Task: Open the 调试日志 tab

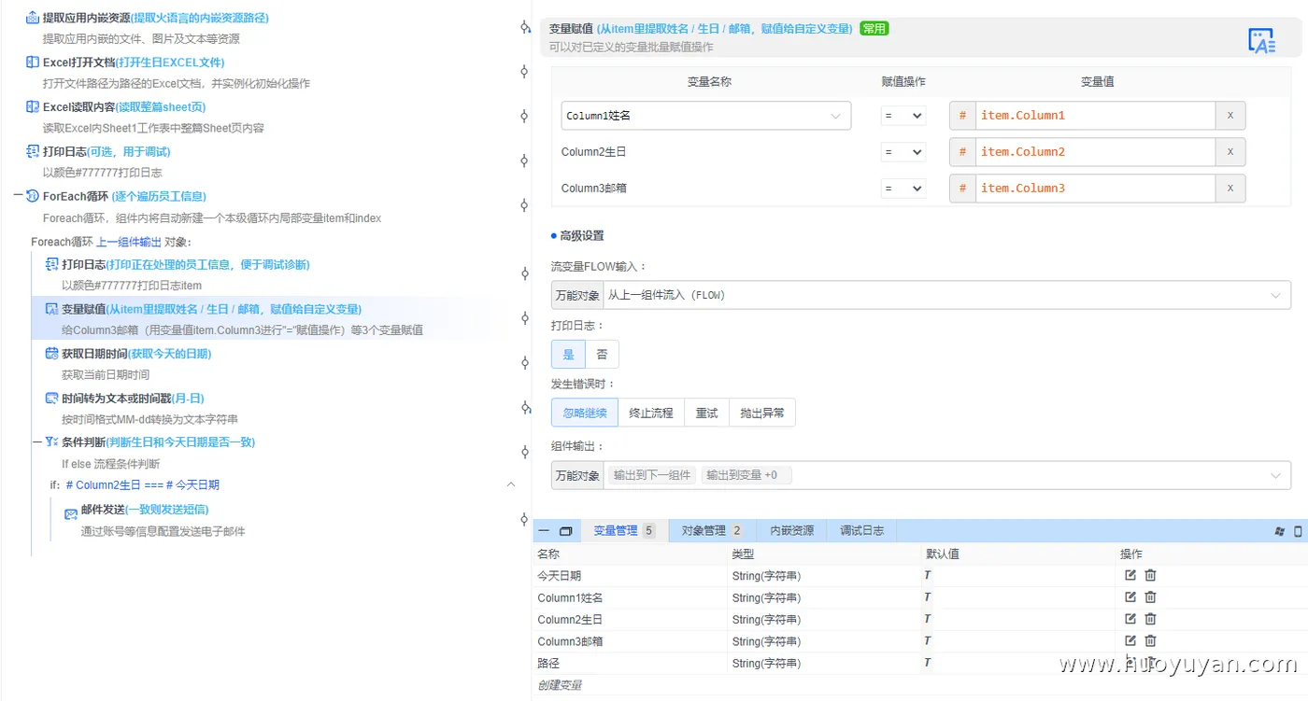Action: click(x=861, y=531)
